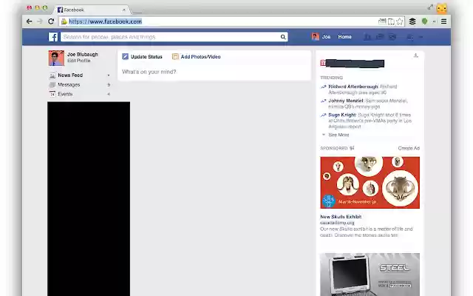Open the messages icon in the blue bar
Viewport: 473px width, 296px height.
pos(380,37)
